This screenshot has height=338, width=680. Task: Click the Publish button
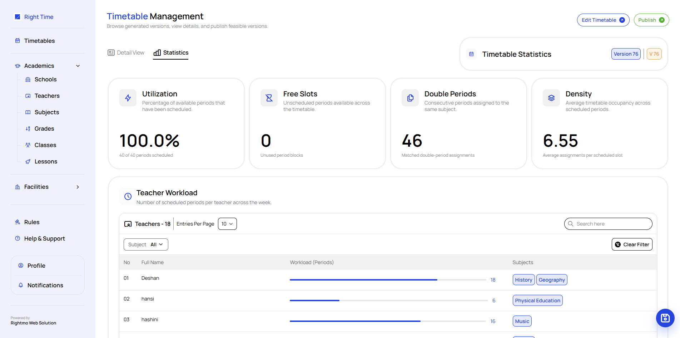[651, 20]
